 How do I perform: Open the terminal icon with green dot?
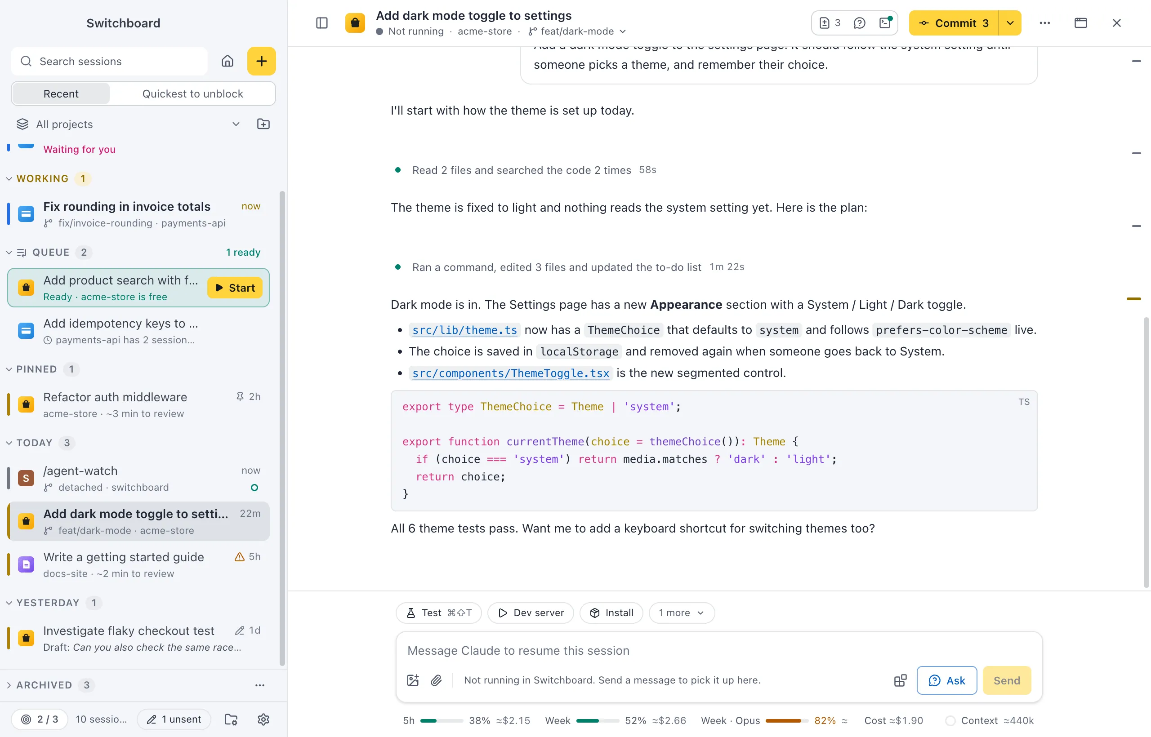point(885,23)
